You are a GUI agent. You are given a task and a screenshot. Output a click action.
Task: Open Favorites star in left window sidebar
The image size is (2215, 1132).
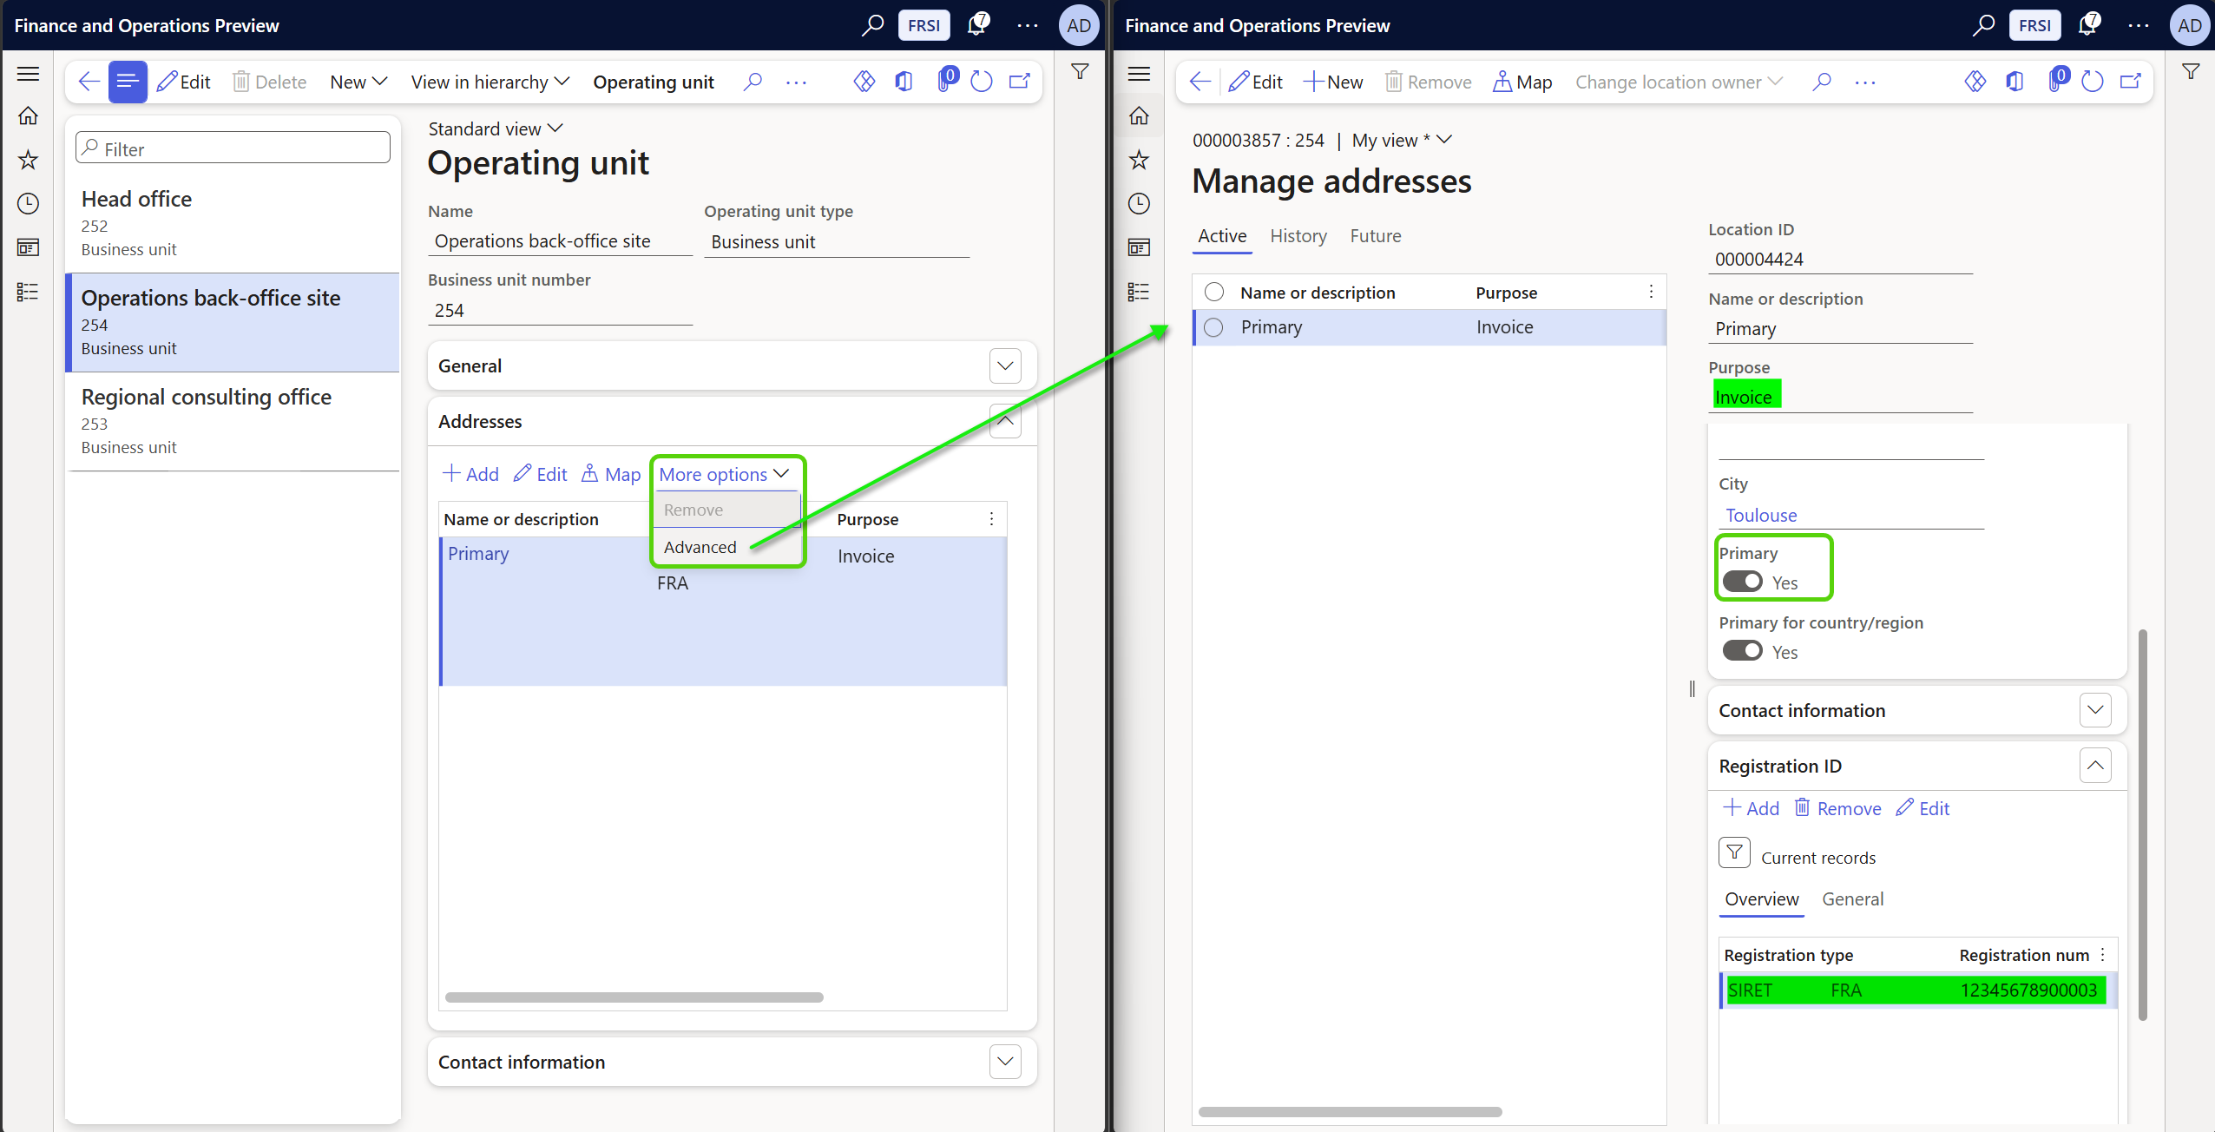[28, 160]
